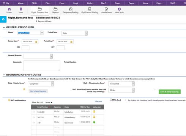Switch to the Aircra... app tab
Viewport: 186px width, 136px height.
point(146,3)
